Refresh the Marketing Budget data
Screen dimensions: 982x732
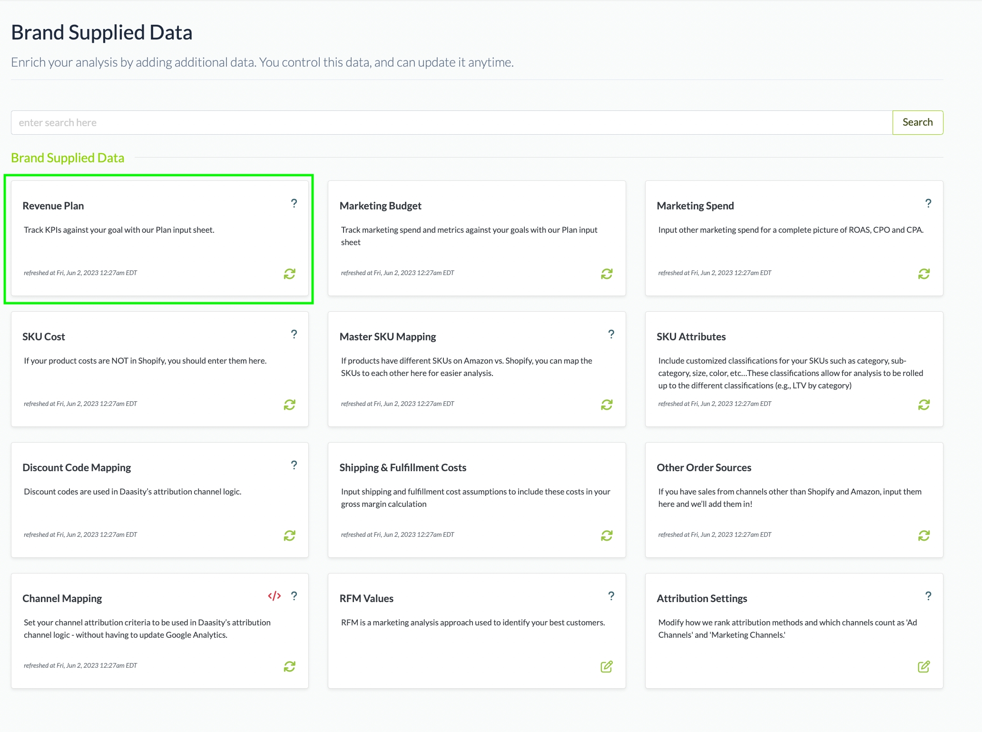pyautogui.click(x=606, y=274)
